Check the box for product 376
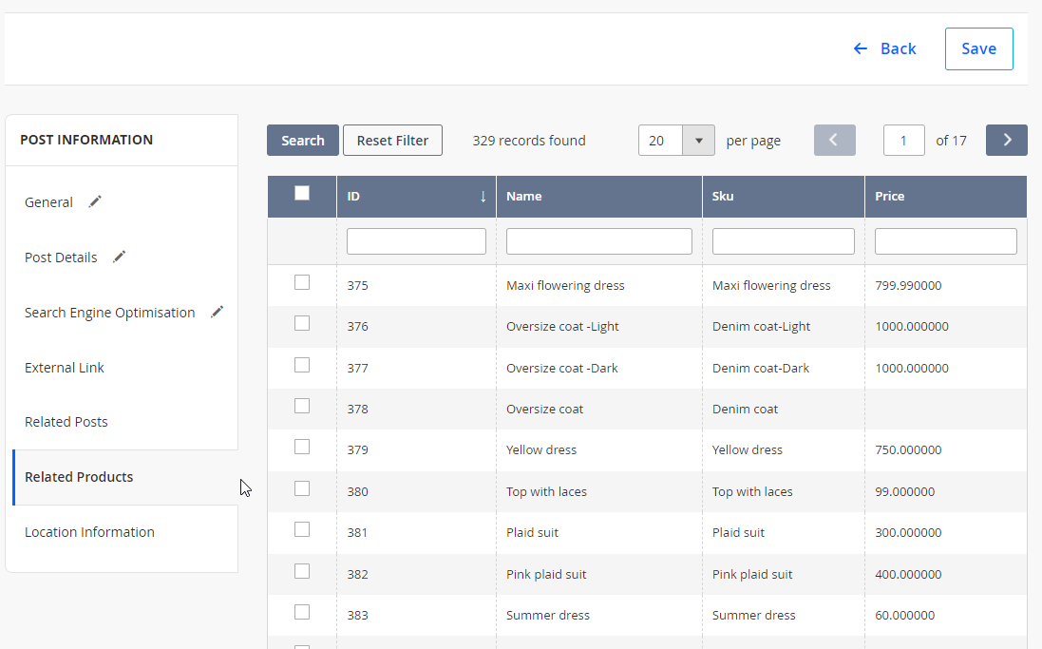The height and width of the screenshot is (649, 1042). pos(302,323)
